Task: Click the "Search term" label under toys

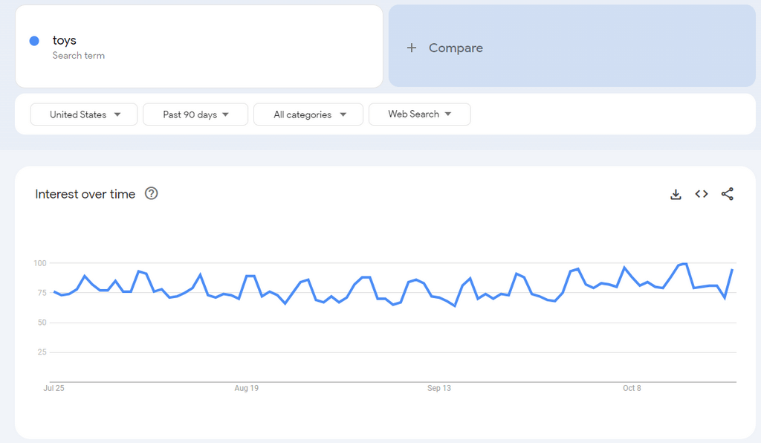Action: 79,55
